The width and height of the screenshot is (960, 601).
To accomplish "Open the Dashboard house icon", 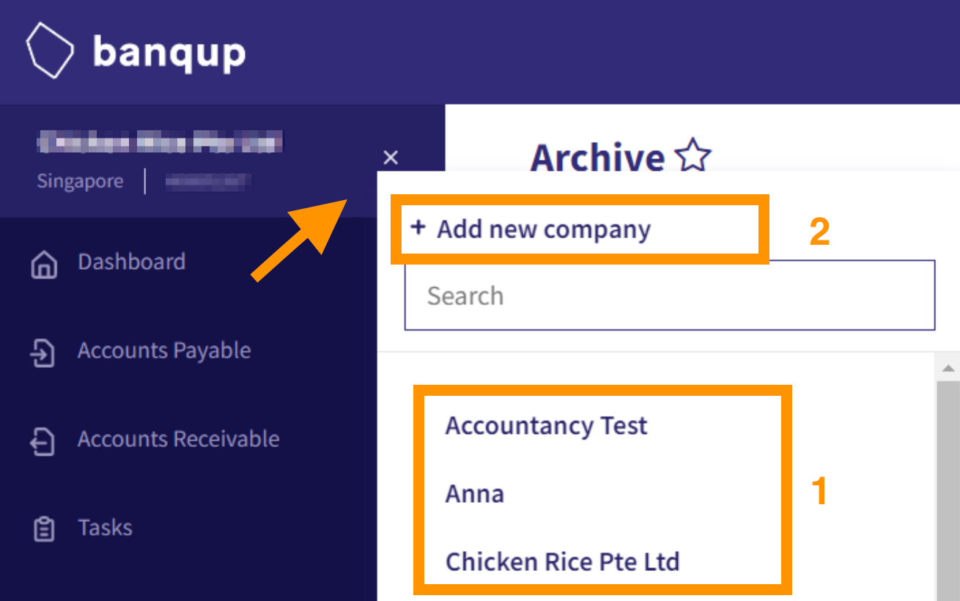I will [x=44, y=265].
